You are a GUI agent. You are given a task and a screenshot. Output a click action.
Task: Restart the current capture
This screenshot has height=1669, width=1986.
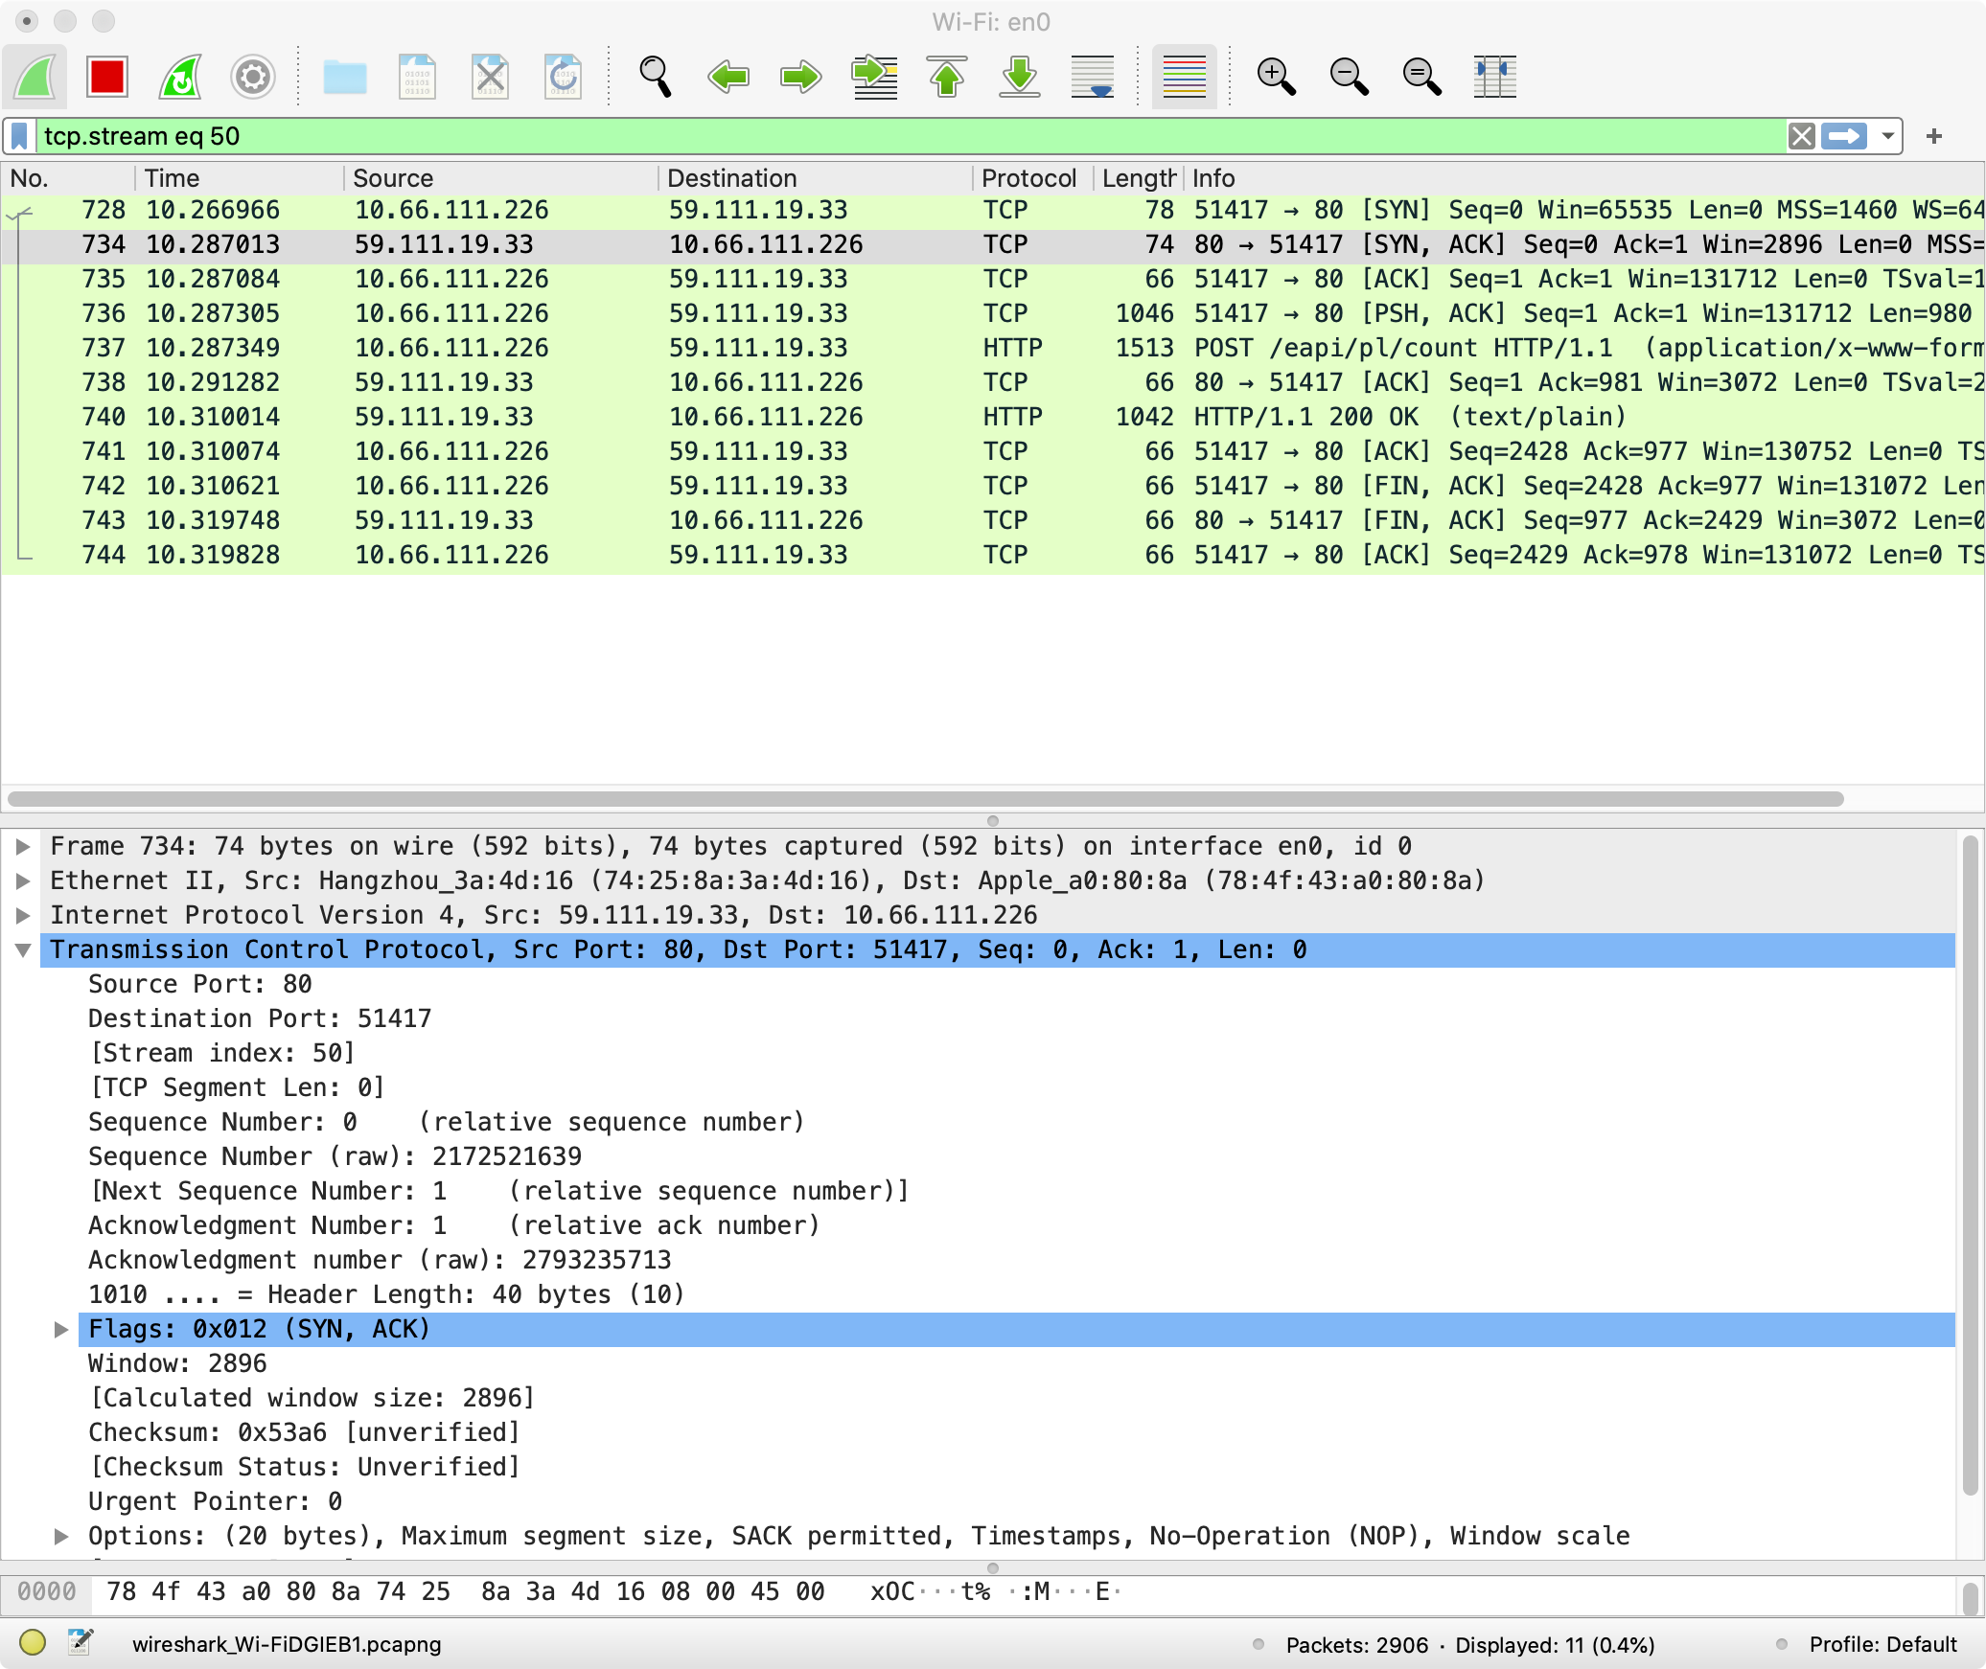[x=180, y=77]
